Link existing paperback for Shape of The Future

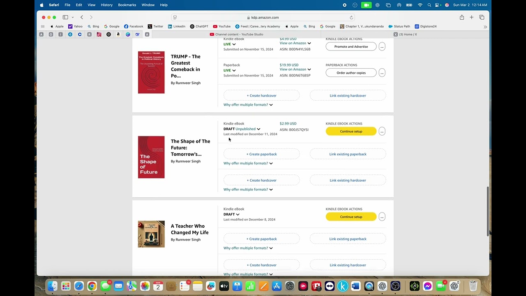click(348, 154)
